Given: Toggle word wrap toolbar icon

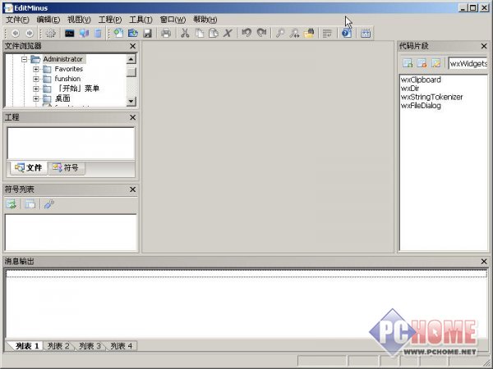Looking at the screenshot, I should click(x=328, y=33).
